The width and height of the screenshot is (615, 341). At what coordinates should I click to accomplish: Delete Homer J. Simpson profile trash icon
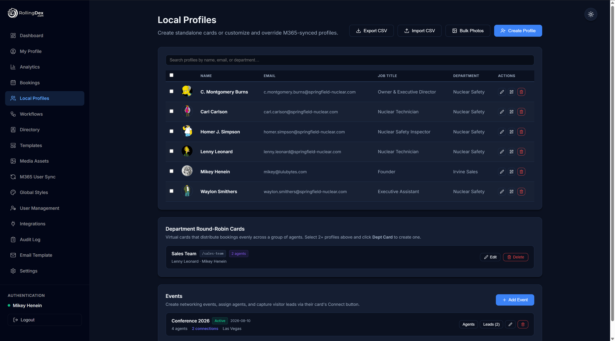(x=521, y=132)
